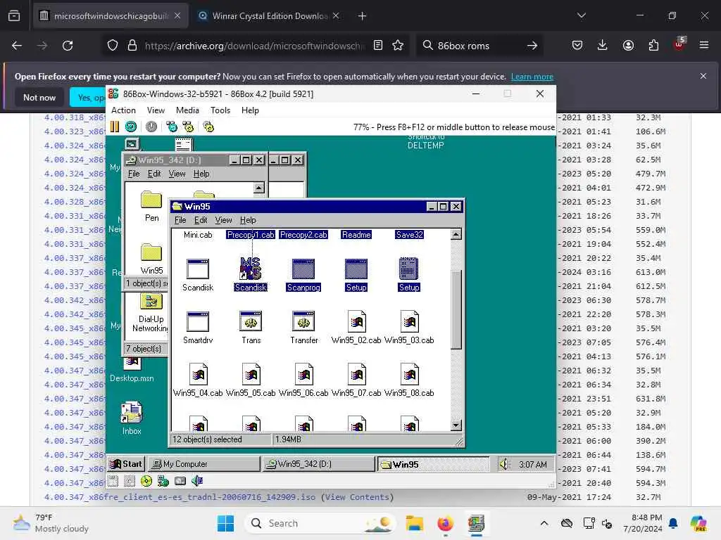Bookmark this page with the star
This screenshot has width=721, height=540.
tap(398, 45)
